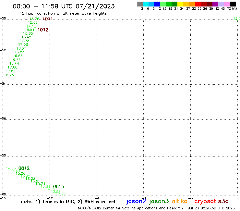Click the '24' color scale label

pyautogui.click(x=182, y=9)
